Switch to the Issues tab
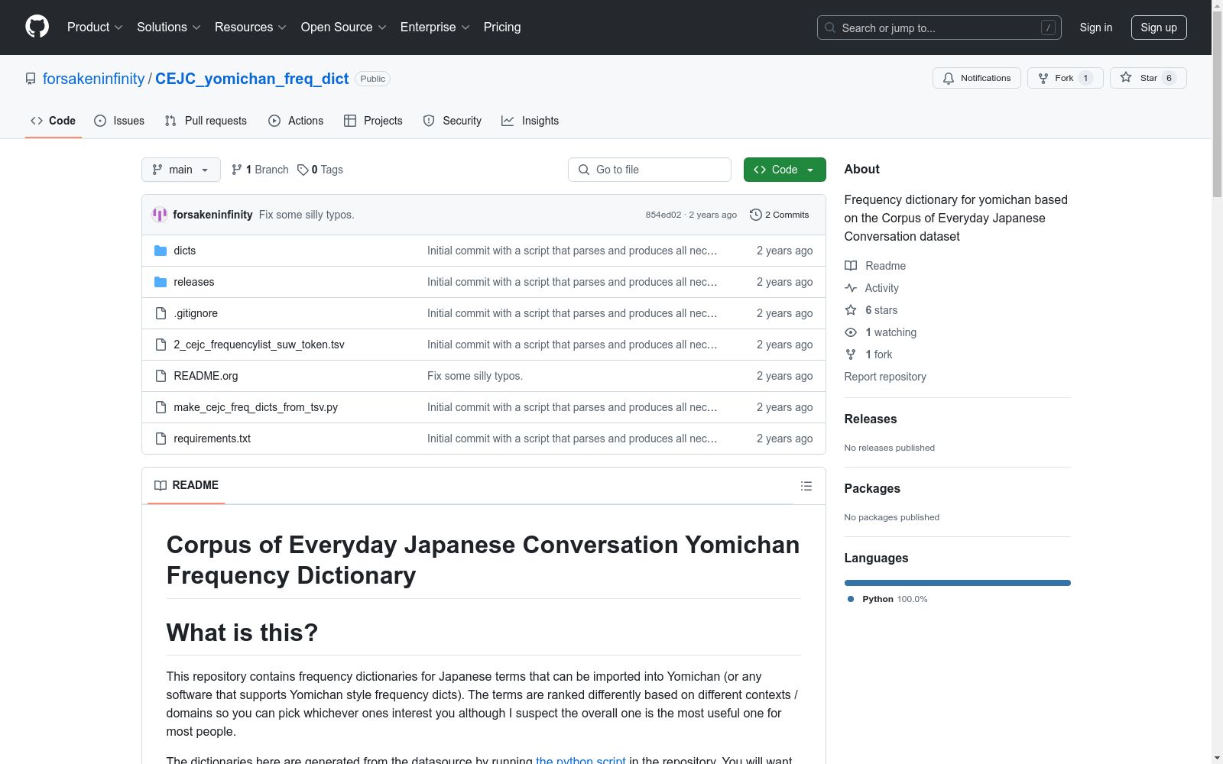Screen dimensions: 1223x764 [x=119, y=121]
